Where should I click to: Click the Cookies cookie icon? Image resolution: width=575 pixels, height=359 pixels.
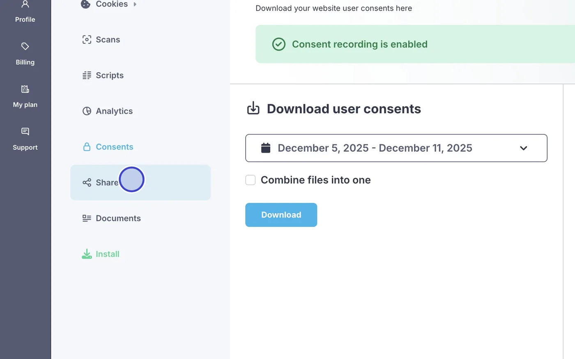[x=86, y=4]
